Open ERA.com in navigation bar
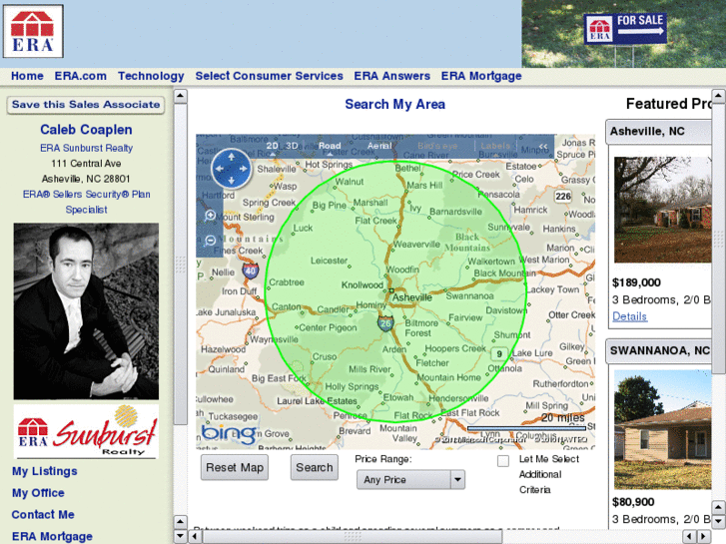 point(81,76)
